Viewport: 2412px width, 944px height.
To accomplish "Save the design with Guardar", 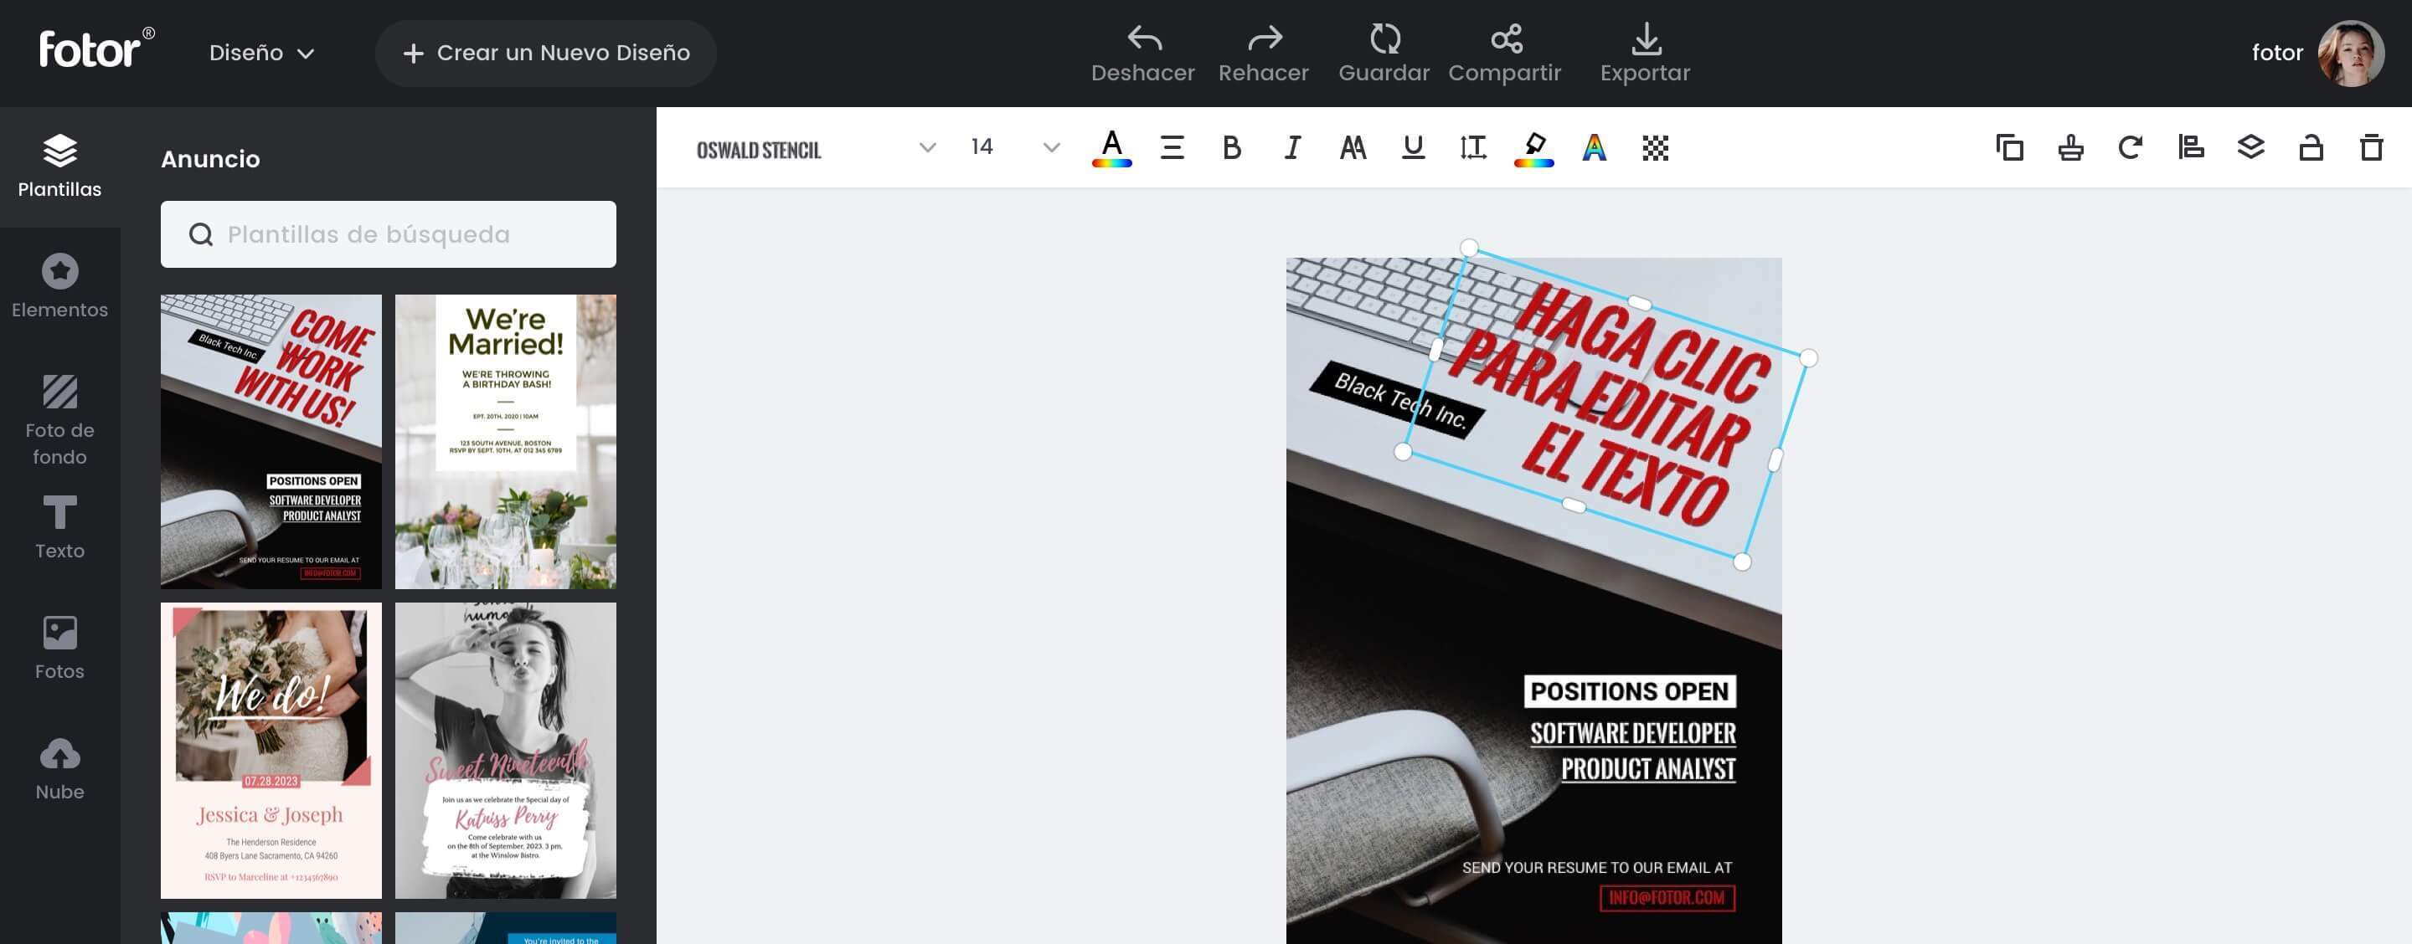I will pos(1384,53).
